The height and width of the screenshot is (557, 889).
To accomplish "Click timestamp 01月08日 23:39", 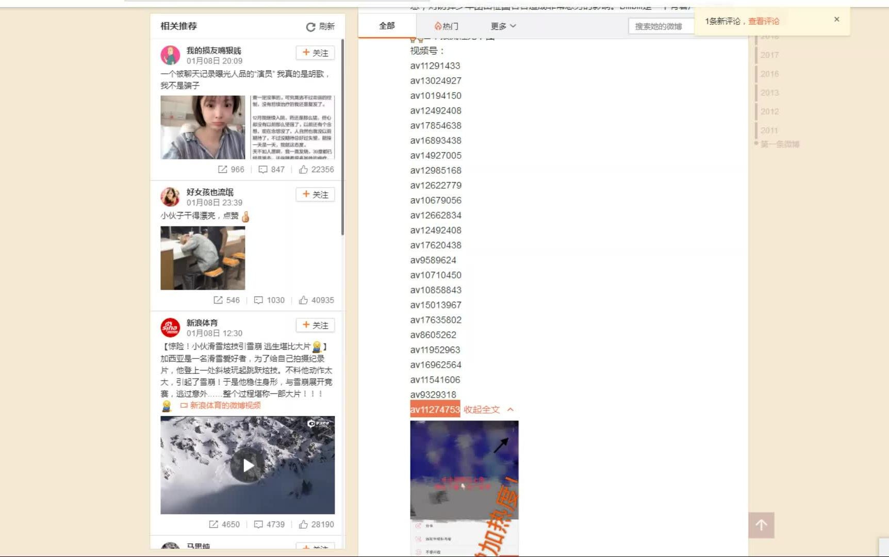I will click(x=215, y=203).
